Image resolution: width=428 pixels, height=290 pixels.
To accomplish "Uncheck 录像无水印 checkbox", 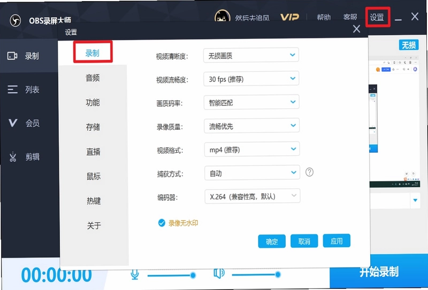I will [x=162, y=223].
